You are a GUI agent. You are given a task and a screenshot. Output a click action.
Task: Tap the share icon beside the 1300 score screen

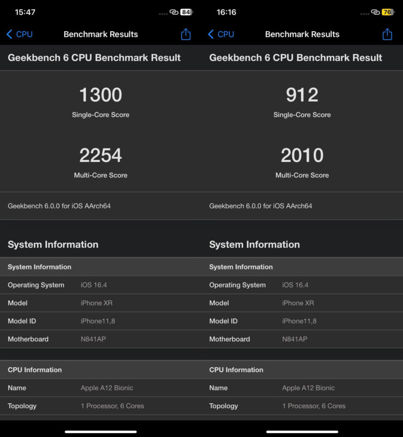186,34
